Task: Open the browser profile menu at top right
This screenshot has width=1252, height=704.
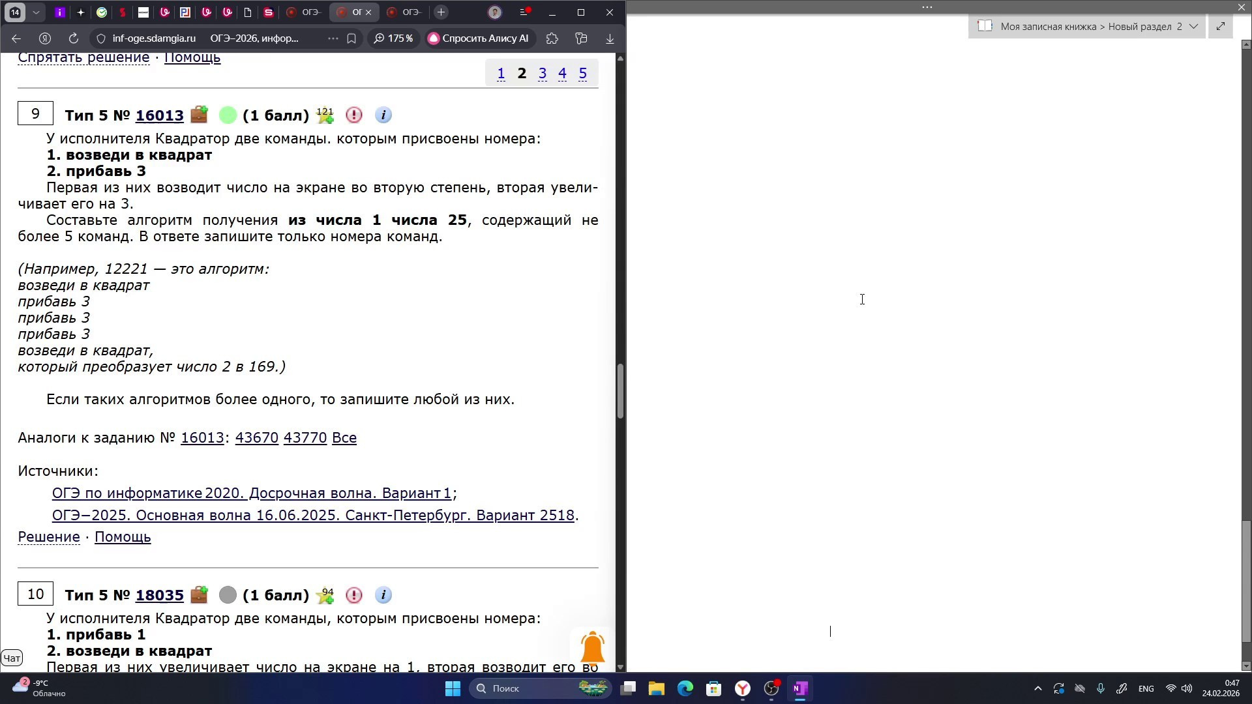Action: pos(496,12)
